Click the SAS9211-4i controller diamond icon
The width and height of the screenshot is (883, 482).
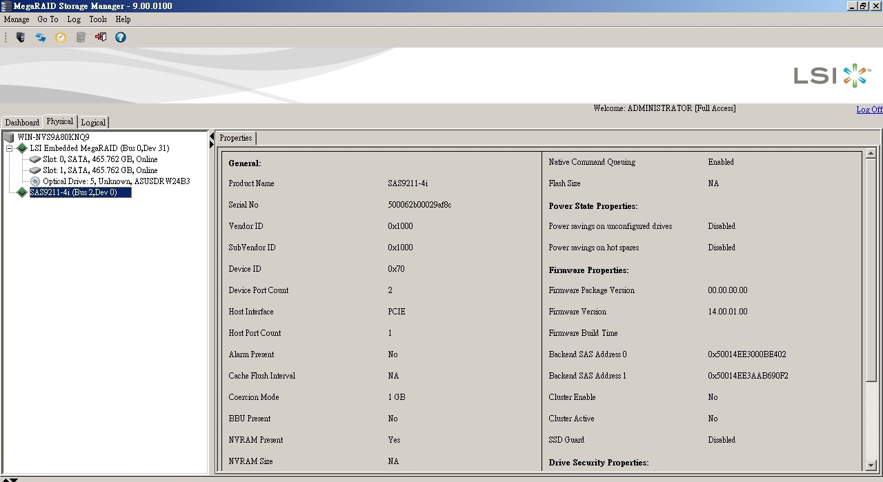coord(22,192)
